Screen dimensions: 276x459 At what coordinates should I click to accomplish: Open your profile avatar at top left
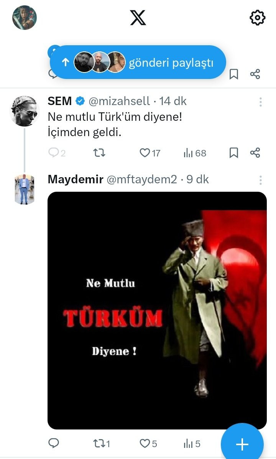pos(24,18)
